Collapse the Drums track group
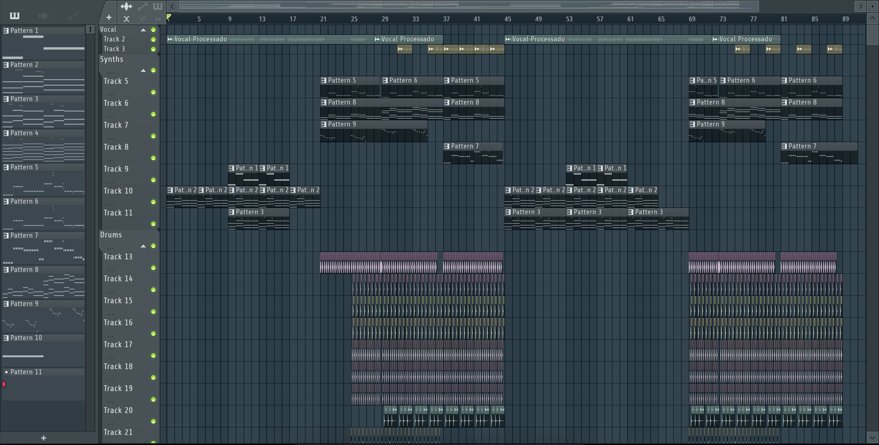 click(x=143, y=246)
